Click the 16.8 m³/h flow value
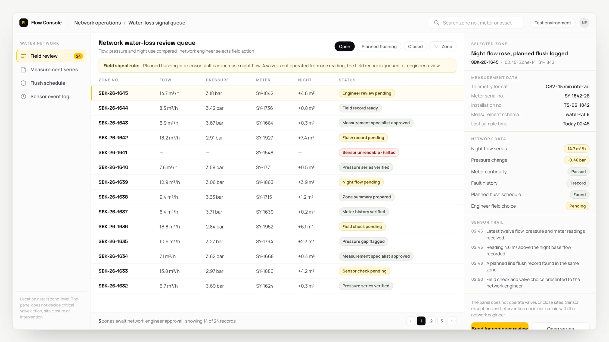The width and height of the screenshot is (609, 342). coord(170,227)
